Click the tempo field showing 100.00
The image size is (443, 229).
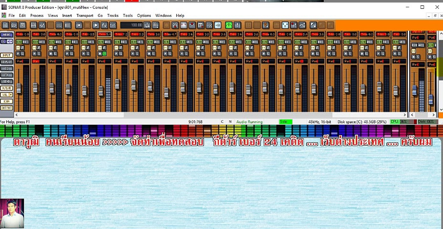(x=131, y=25)
